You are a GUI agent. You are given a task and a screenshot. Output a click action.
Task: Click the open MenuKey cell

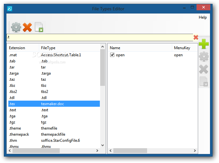(x=178, y=55)
